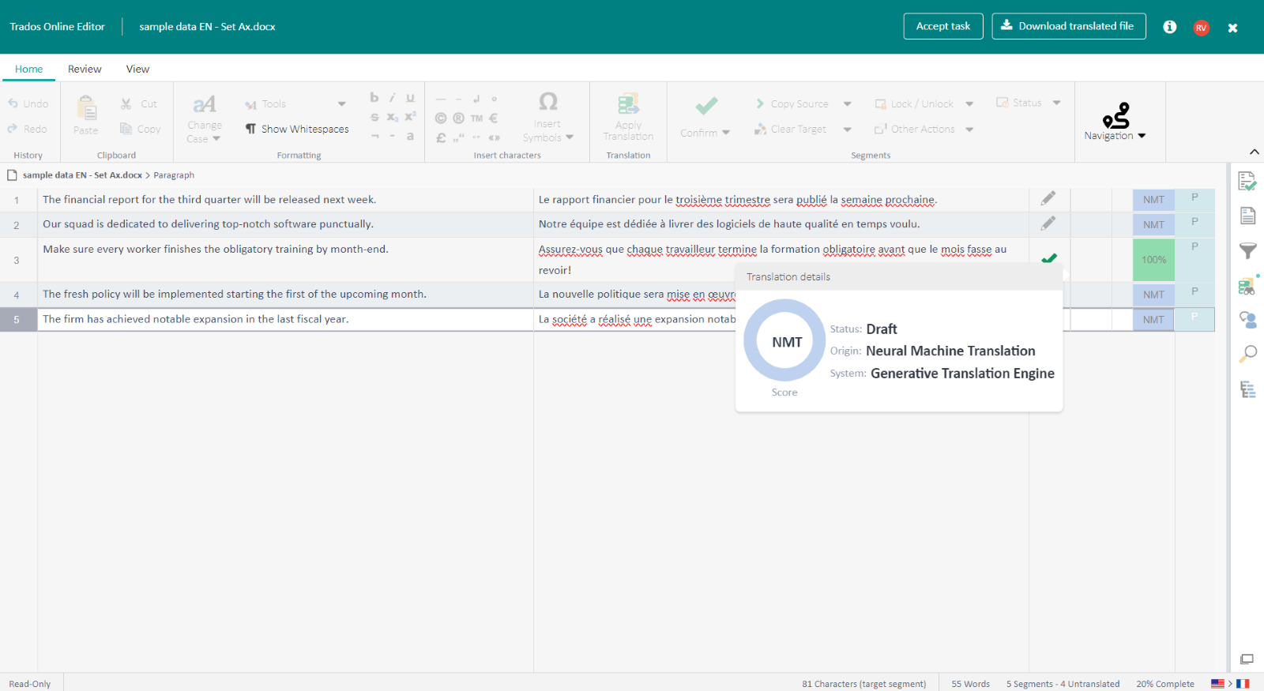
Task: Open the QA checks sidebar icon
Action: point(1247,182)
